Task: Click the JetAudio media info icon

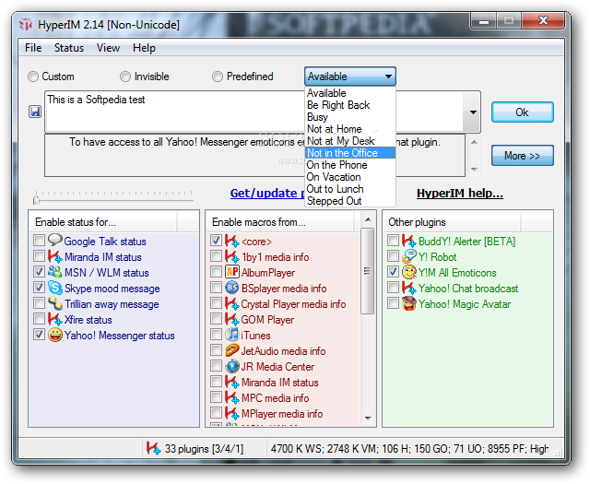Action: (x=231, y=350)
